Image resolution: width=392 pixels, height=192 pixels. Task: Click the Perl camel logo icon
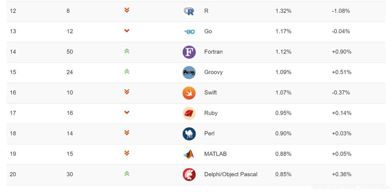pyautogui.click(x=189, y=134)
